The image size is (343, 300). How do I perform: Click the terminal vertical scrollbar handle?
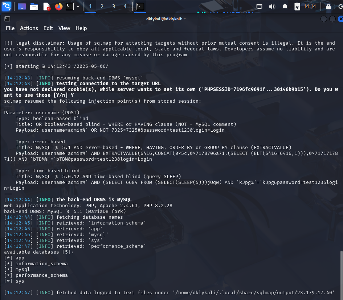coord(342,275)
